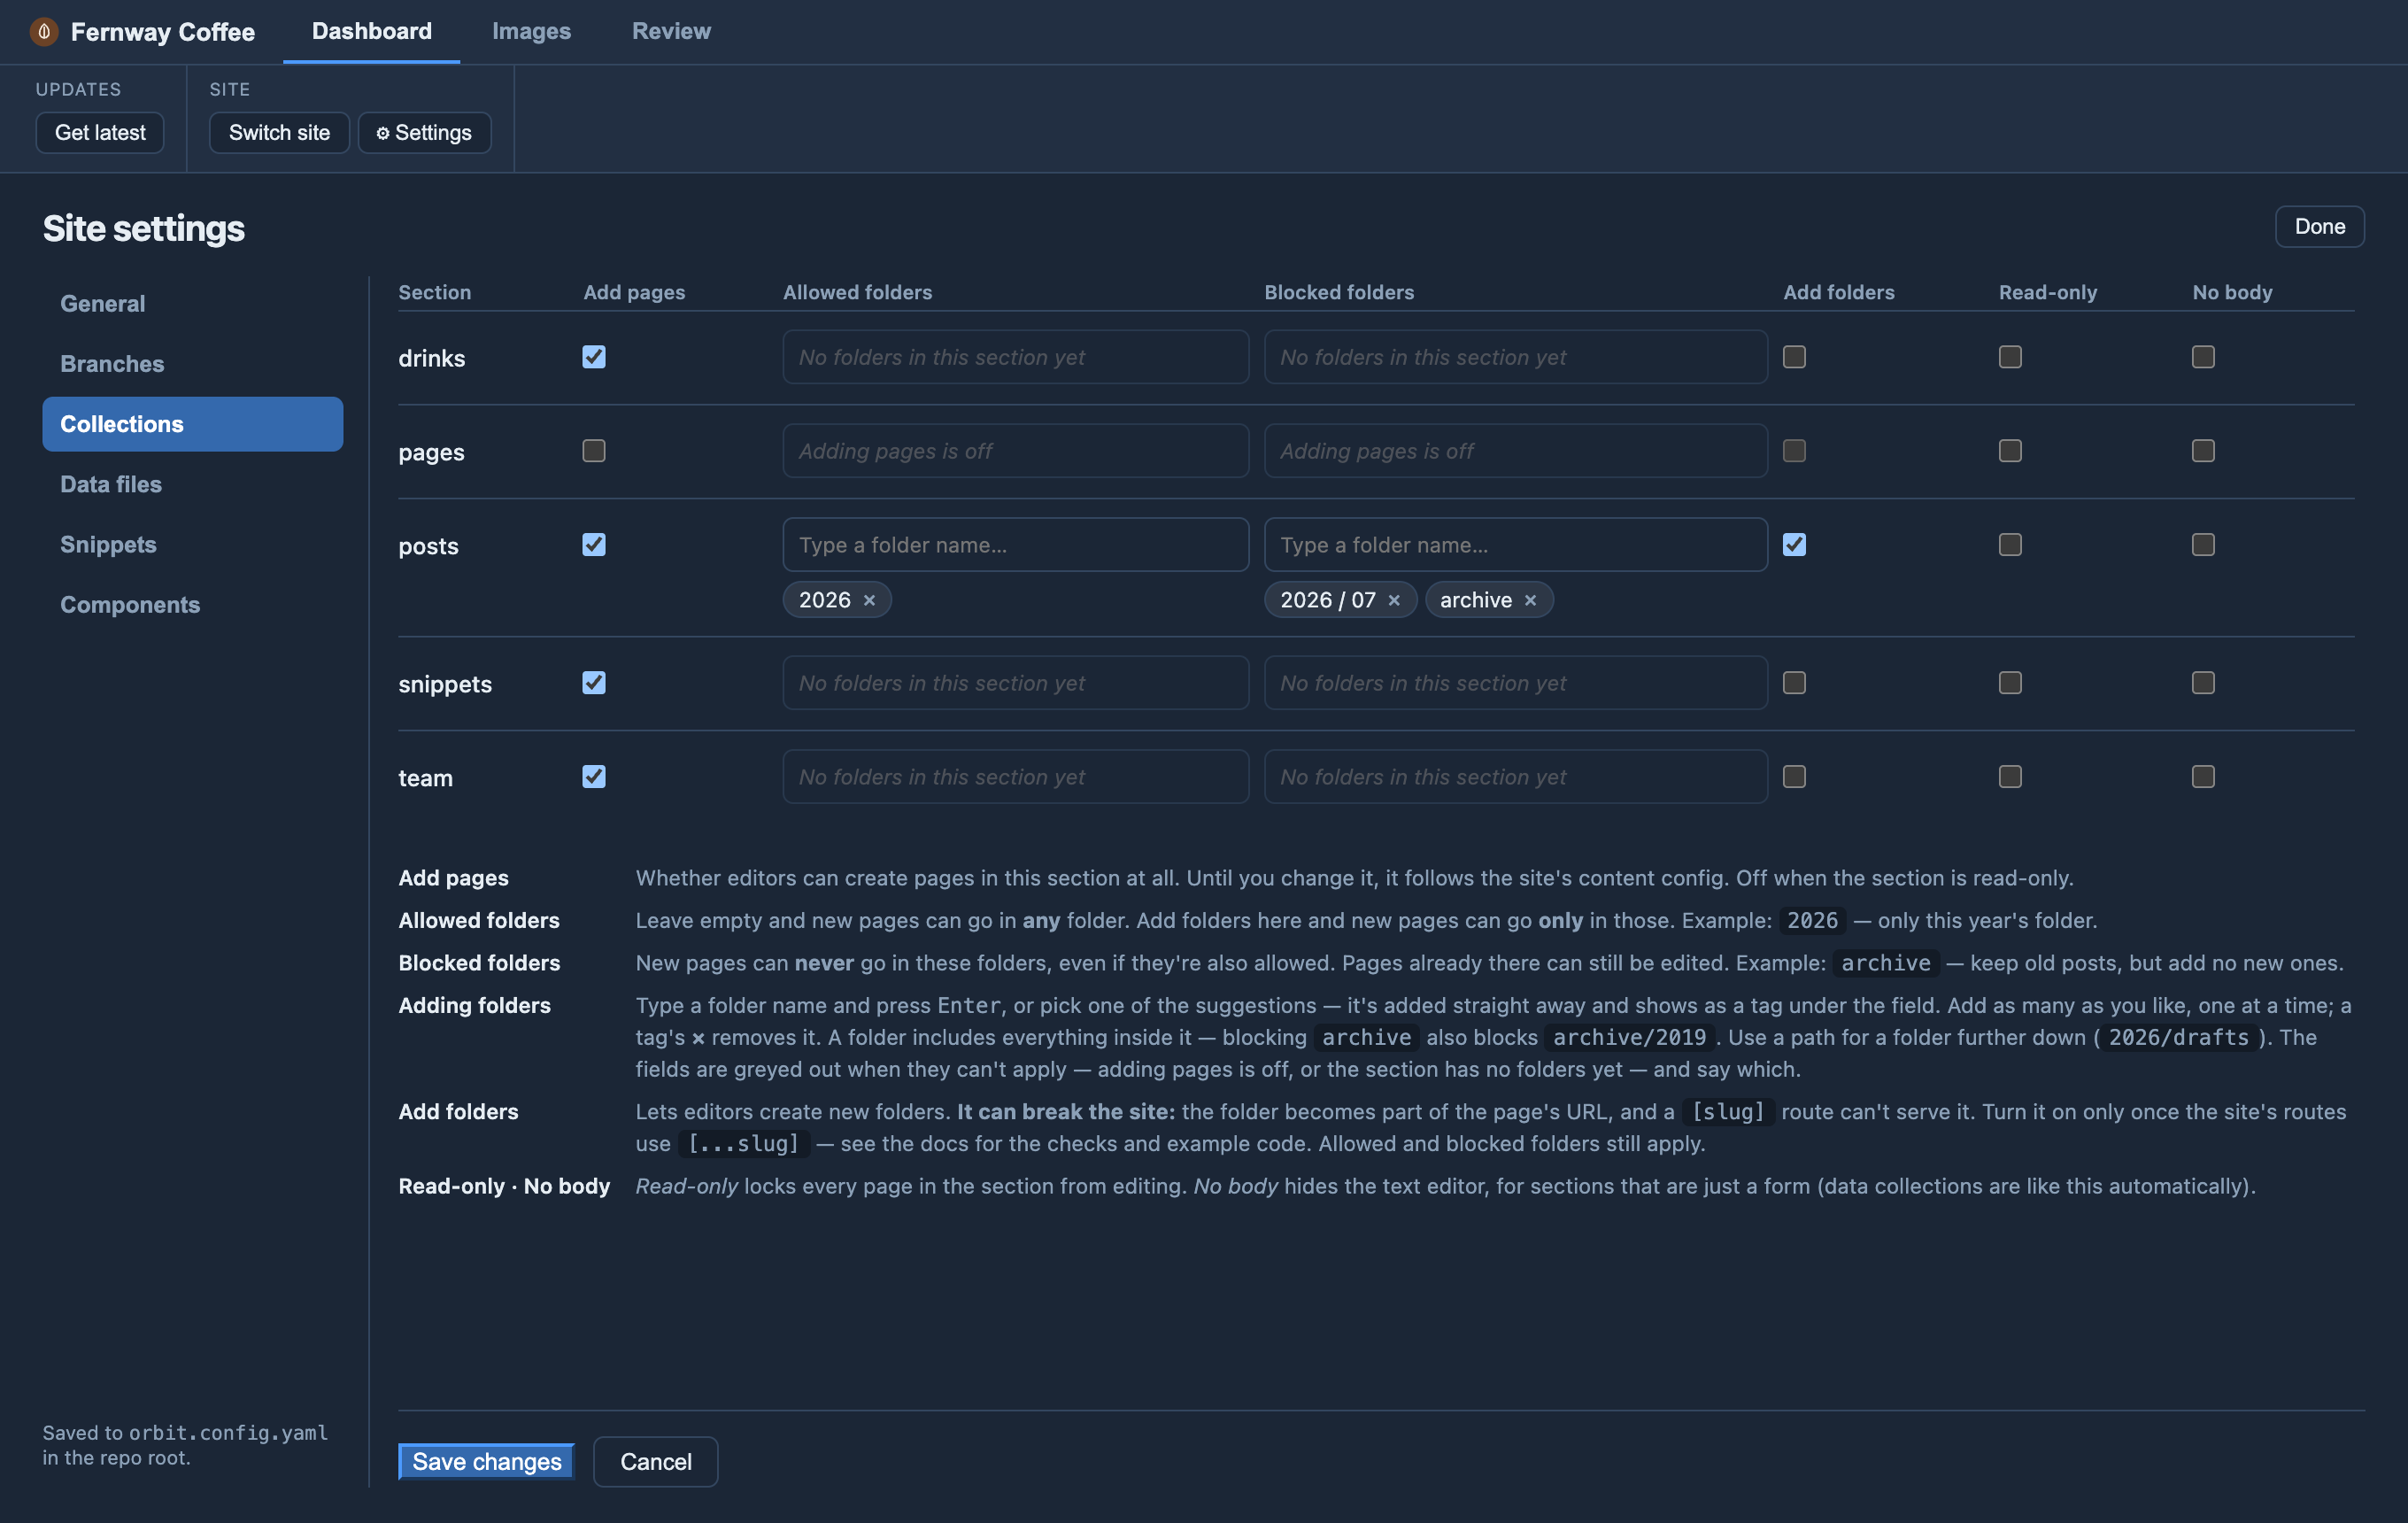2408x1523 pixels.
Task: Enable No body for the team section
Action: pos(2203,777)
